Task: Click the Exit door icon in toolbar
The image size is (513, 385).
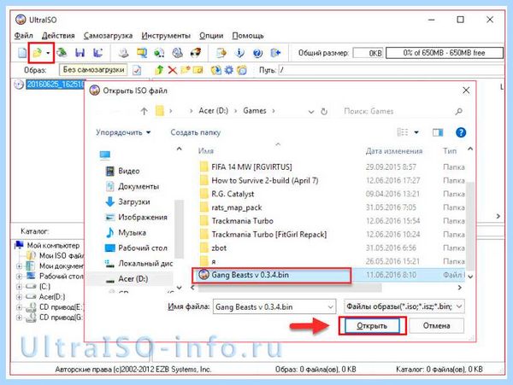Action: pyautogui.click(x=276, y=53)
